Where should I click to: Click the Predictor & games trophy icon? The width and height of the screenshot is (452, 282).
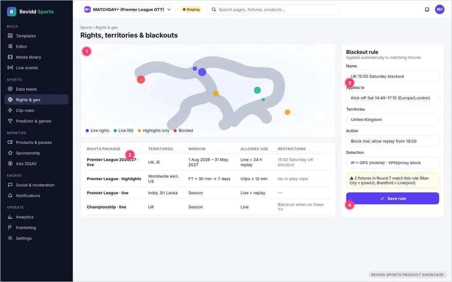(10, 121)
